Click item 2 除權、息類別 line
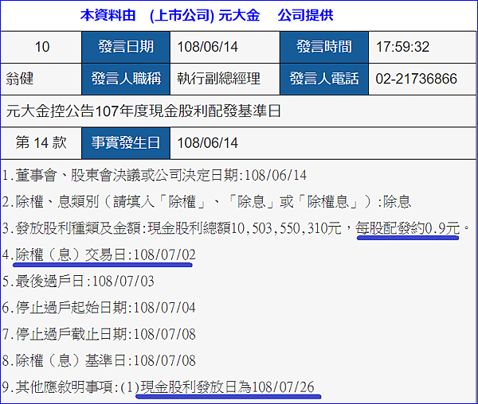This screenshot has height=404, width=478. 206,202
